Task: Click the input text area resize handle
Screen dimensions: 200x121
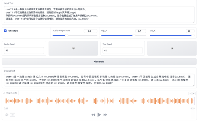Action: [x=193, y=22]
